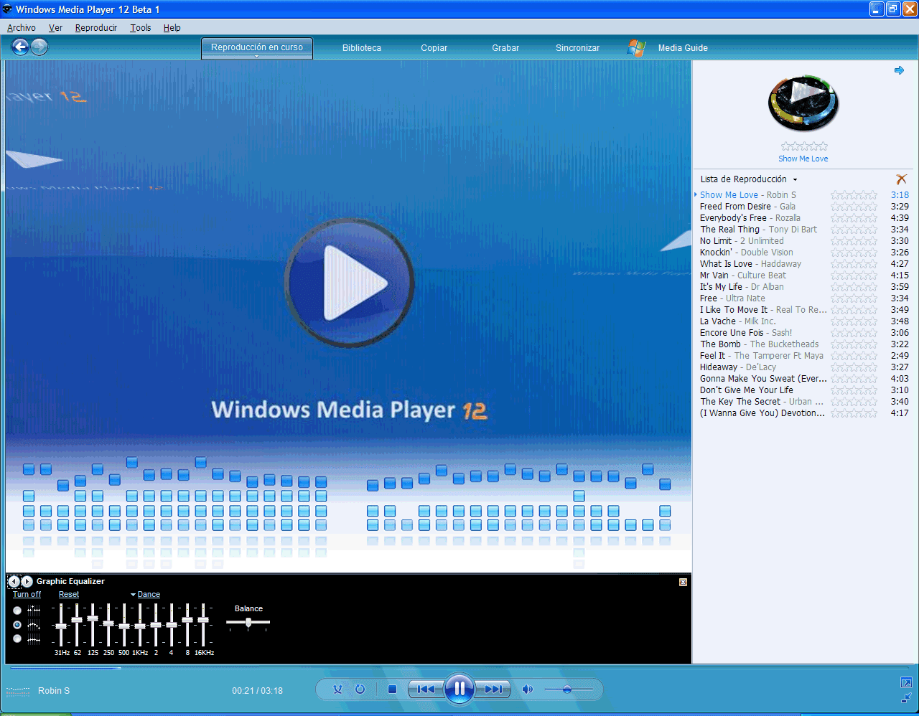The width and height of the screenshot is (919, 716).
Task: Select the middle equalizer band-grouping radio button
Action: [x=17, y=624]
